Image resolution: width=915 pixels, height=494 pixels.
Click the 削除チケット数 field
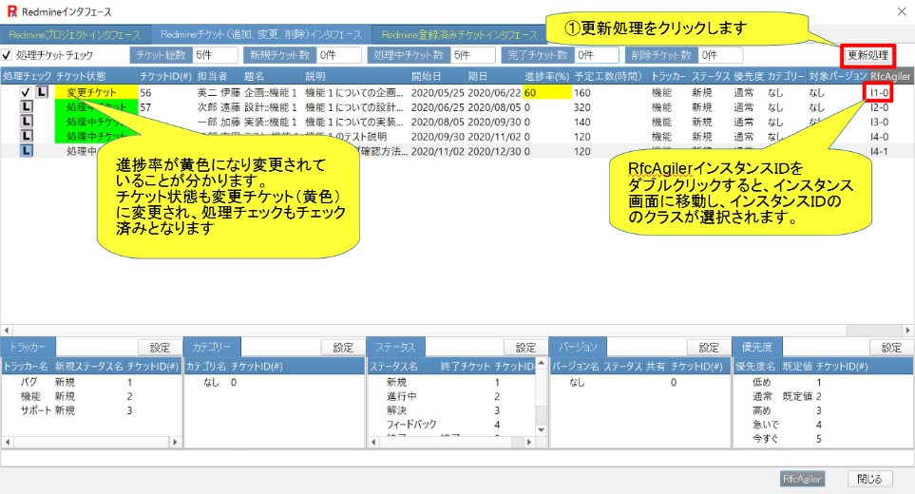(720, 55)
